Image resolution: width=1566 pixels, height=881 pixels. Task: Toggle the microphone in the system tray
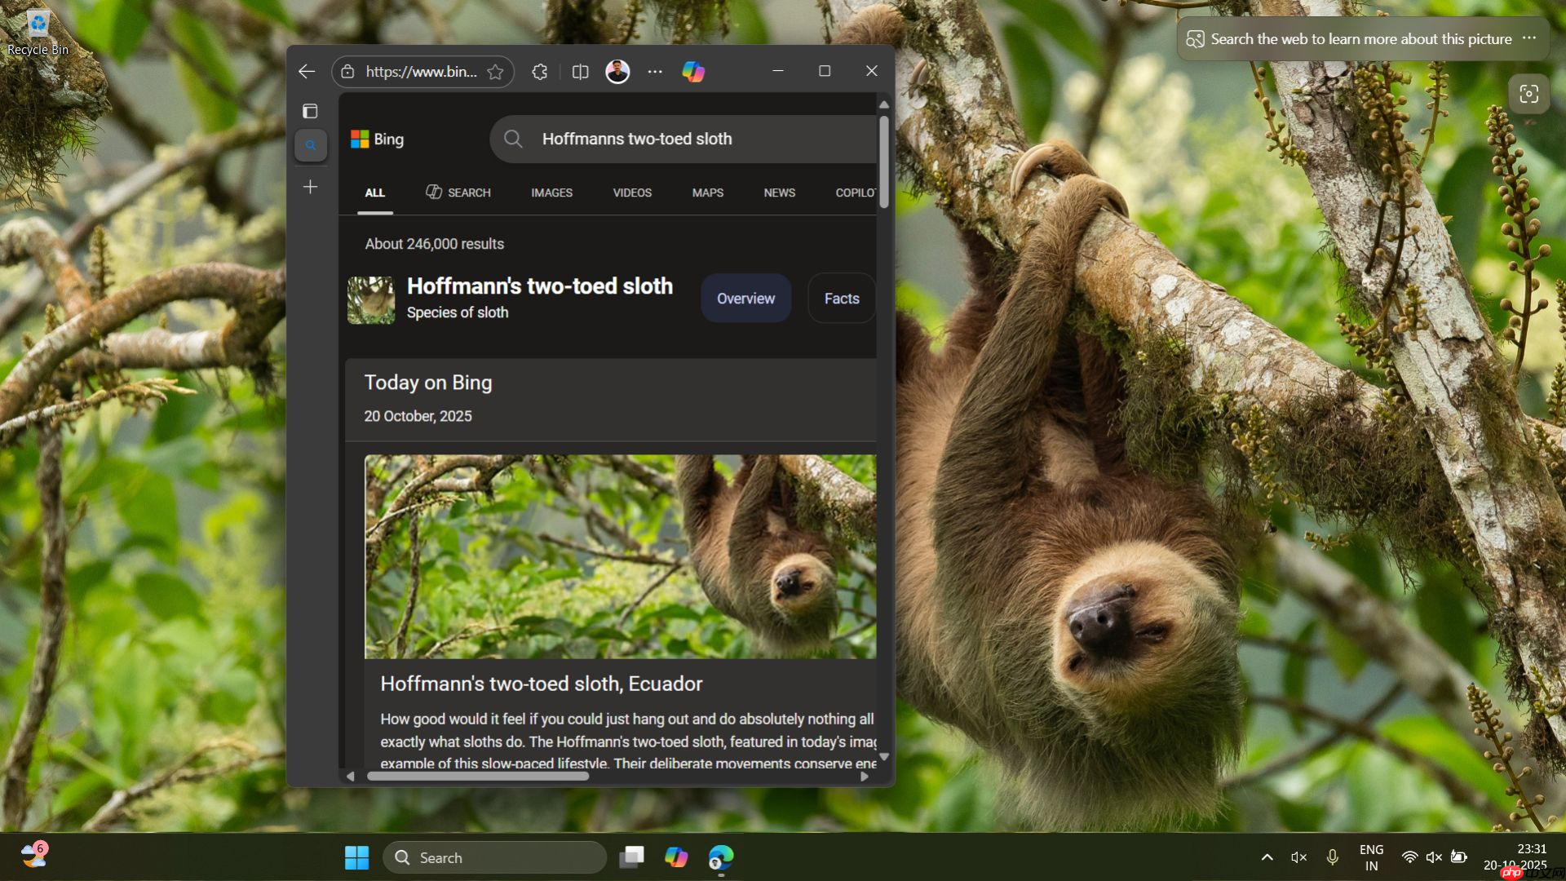click(x=1333, y=857)
